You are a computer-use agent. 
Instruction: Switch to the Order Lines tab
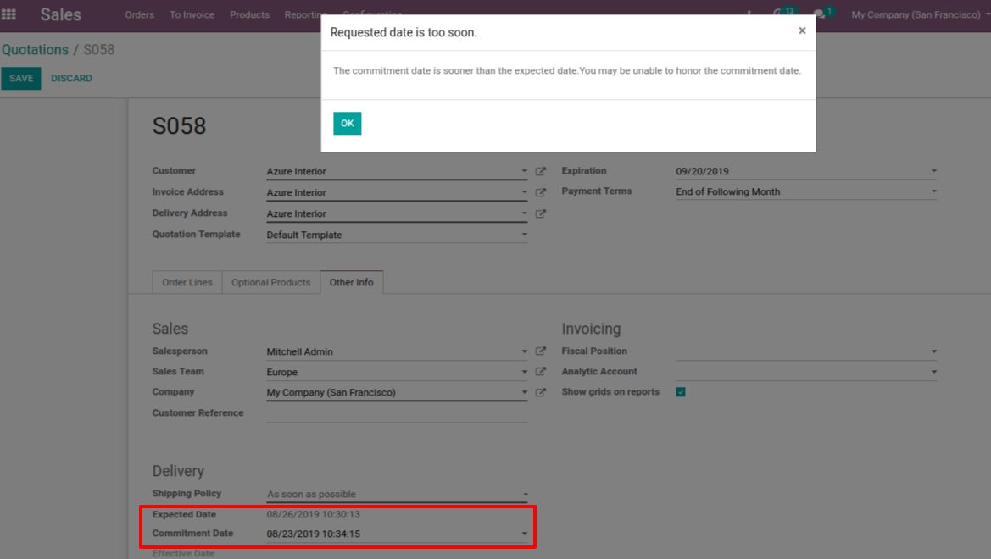(x=187, y=282)
